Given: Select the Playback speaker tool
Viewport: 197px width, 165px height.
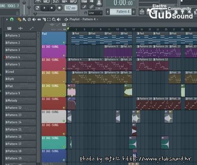Looking at the screenshot, I should 59,20.
